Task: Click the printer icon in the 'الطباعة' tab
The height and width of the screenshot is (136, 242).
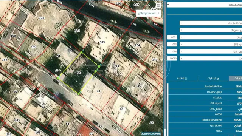Action: pyautogui.click(x=186, y=79)
